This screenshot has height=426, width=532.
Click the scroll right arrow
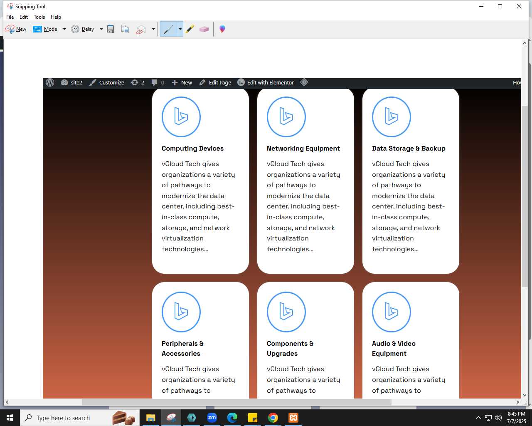[517, 402]
